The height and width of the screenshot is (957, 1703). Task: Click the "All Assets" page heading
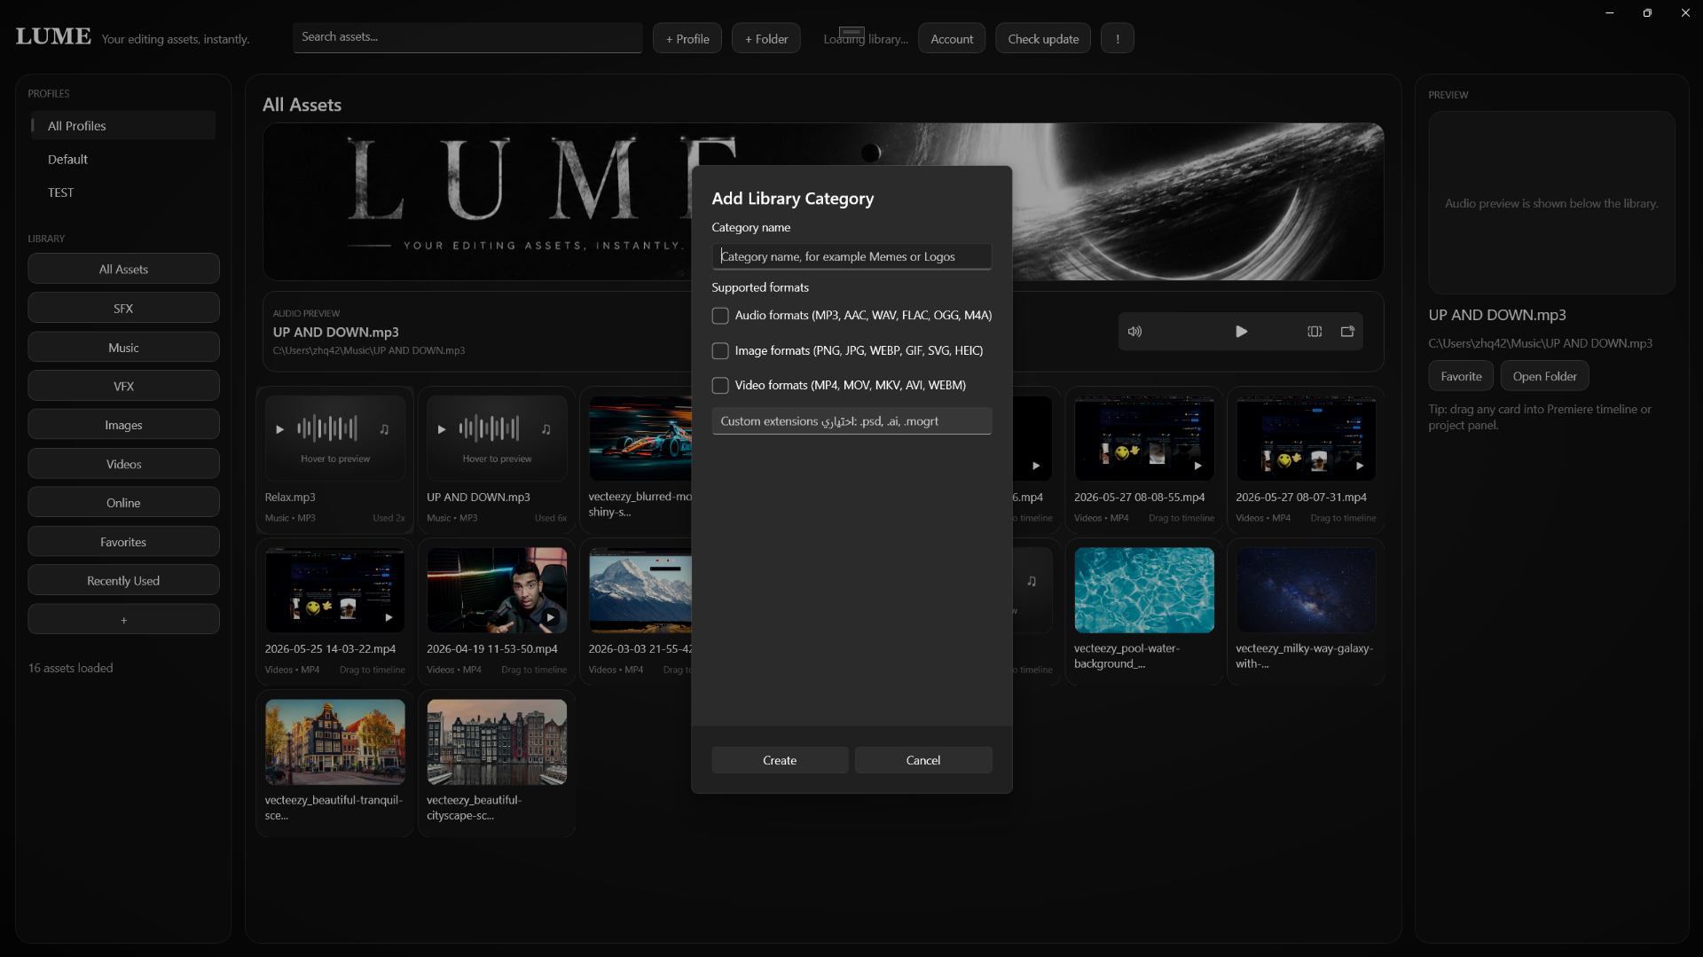pyautogui.click(x=302, y=105)
